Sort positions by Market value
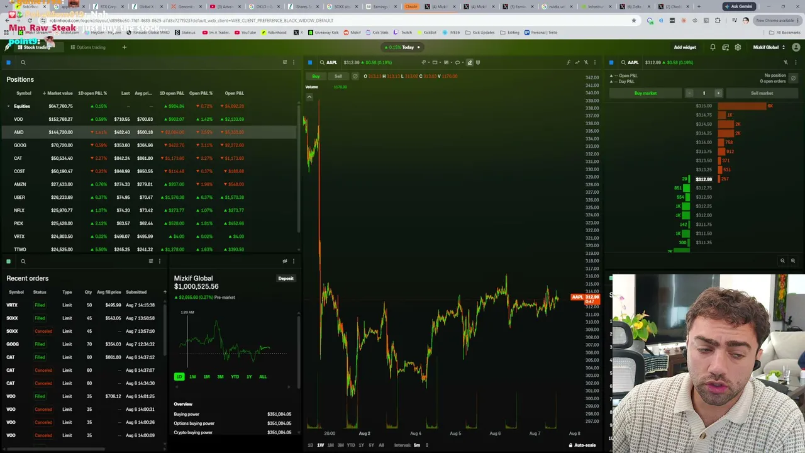The width and height of the screenshot is (805, 453). click(x=58, y=93)
